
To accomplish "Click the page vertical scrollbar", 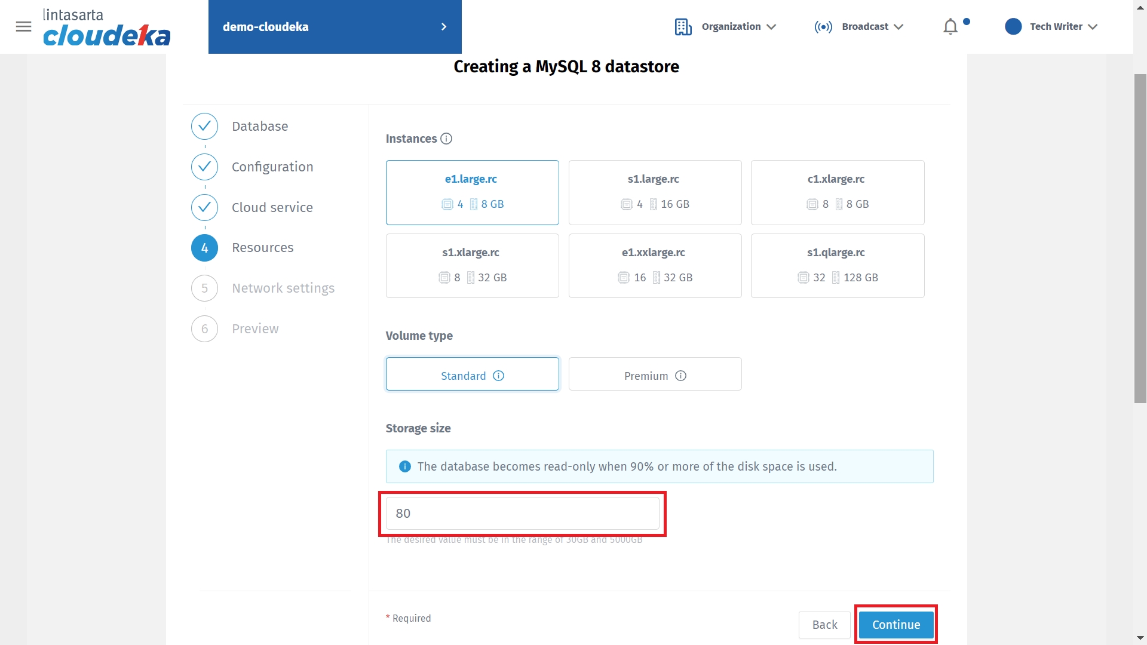I will 1140,239.
